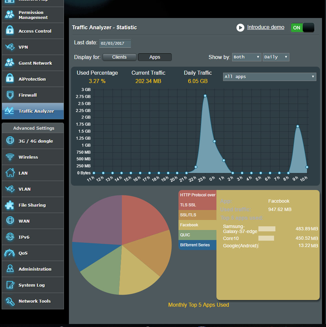The image size is (326, 327).
Task: Click the VPN icon in sidebar
Action: (x=10, y=47)
